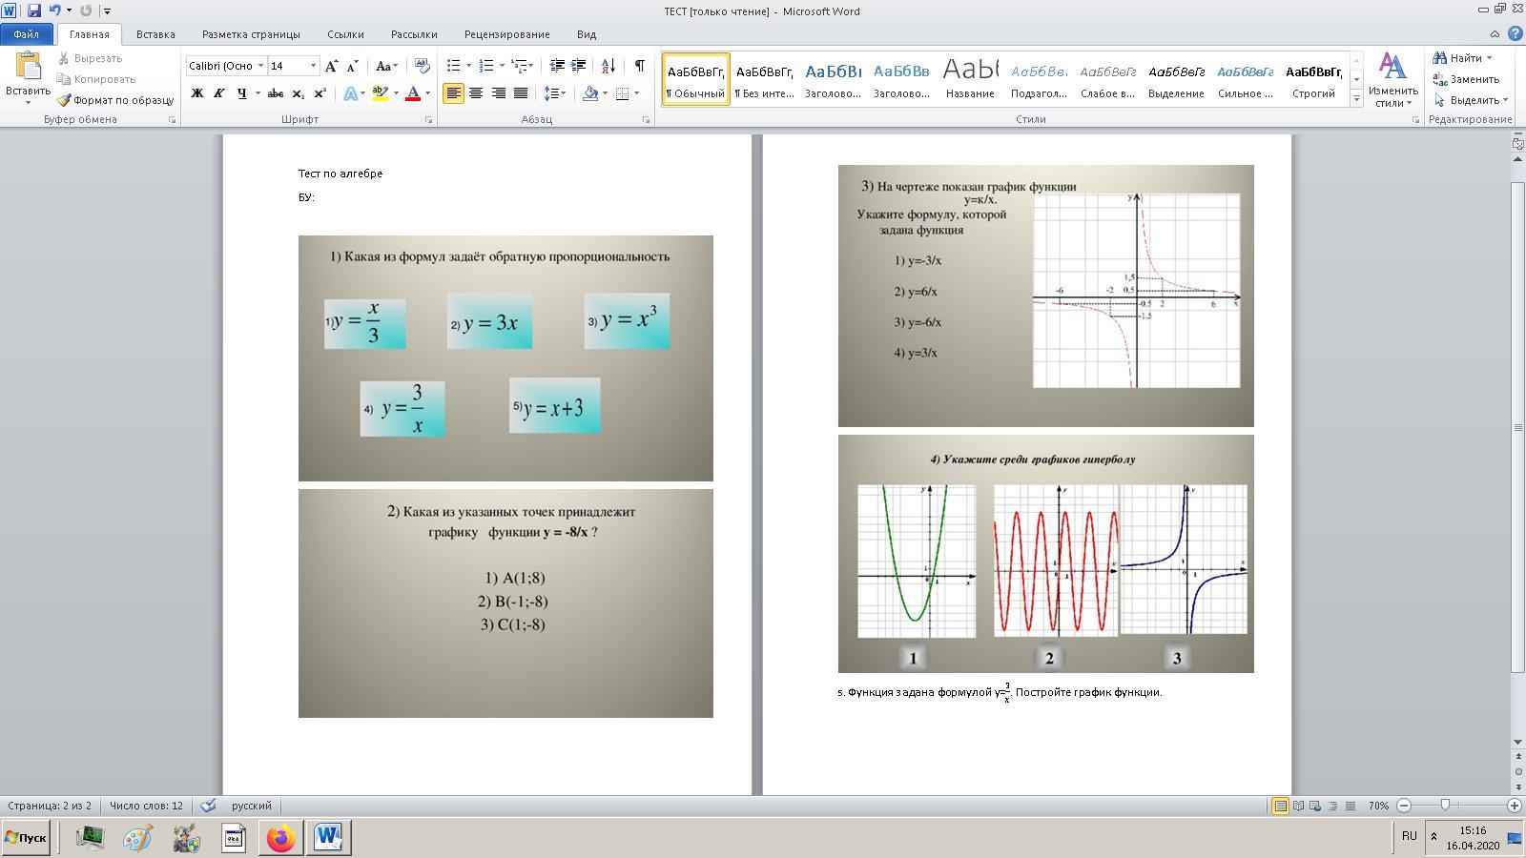Expand the line spacing dropdown
Viewport: 1526px width, 858px height.
563,93
